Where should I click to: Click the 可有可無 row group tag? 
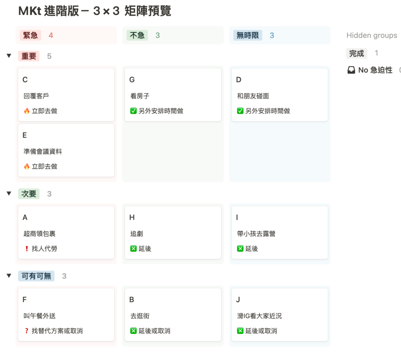tap(36, 276)
